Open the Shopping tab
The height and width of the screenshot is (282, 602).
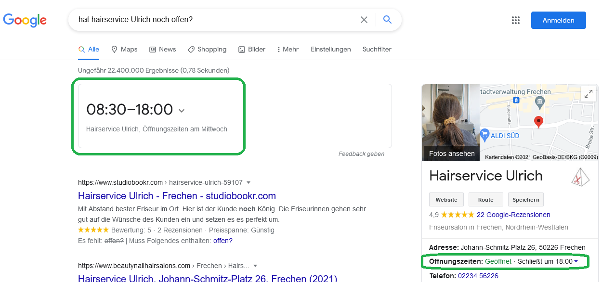(x=207, y=49)
